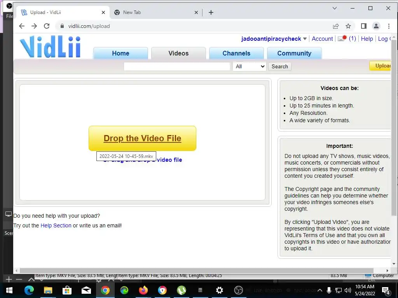Open the All search category dropdown
Screen dimensions: 398x298
[x=249, y=66]
